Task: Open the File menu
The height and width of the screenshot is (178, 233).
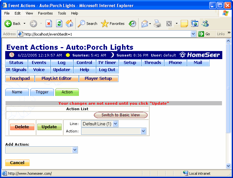Action: (x=7, y=13)
